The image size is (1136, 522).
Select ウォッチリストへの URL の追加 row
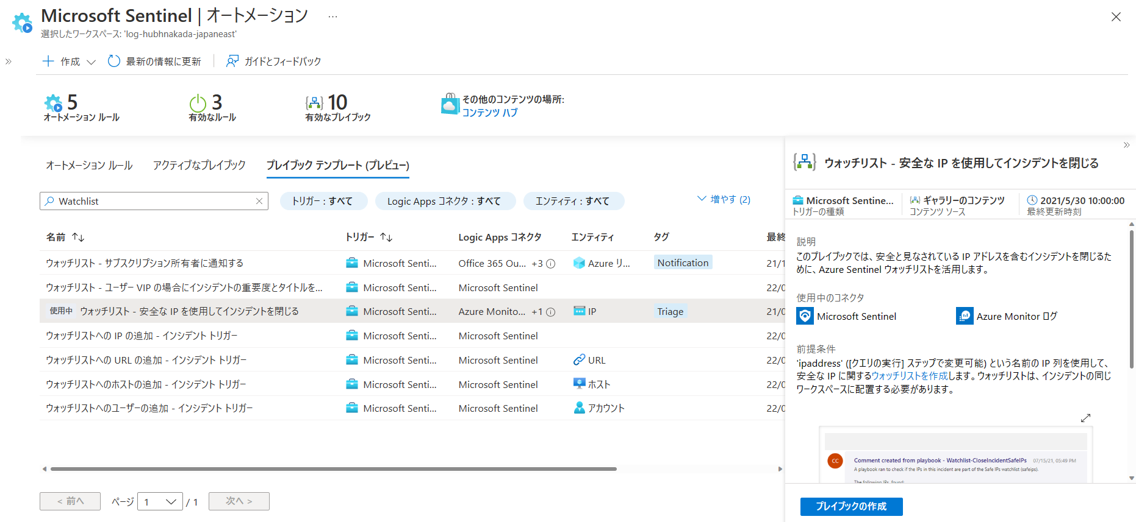pyautogui.click(x=412, y=360)
